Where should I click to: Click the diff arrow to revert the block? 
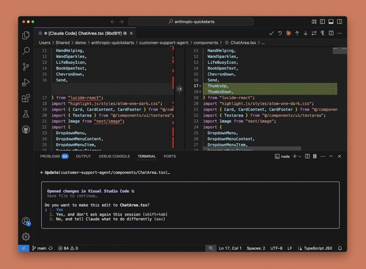[x=179, y=89]
